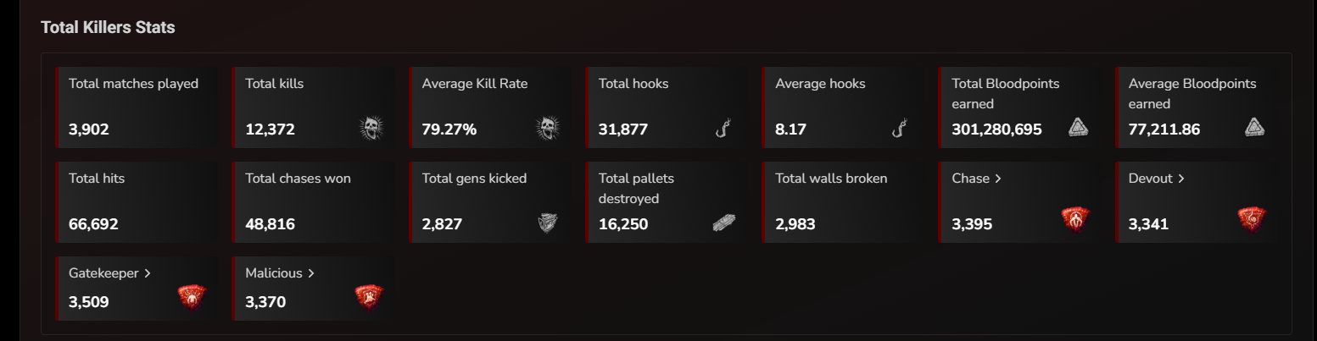The height and width of the screenshot is (341, 1317).
Task: Click the hook icon in Average hooks
Action: [900, 129]
